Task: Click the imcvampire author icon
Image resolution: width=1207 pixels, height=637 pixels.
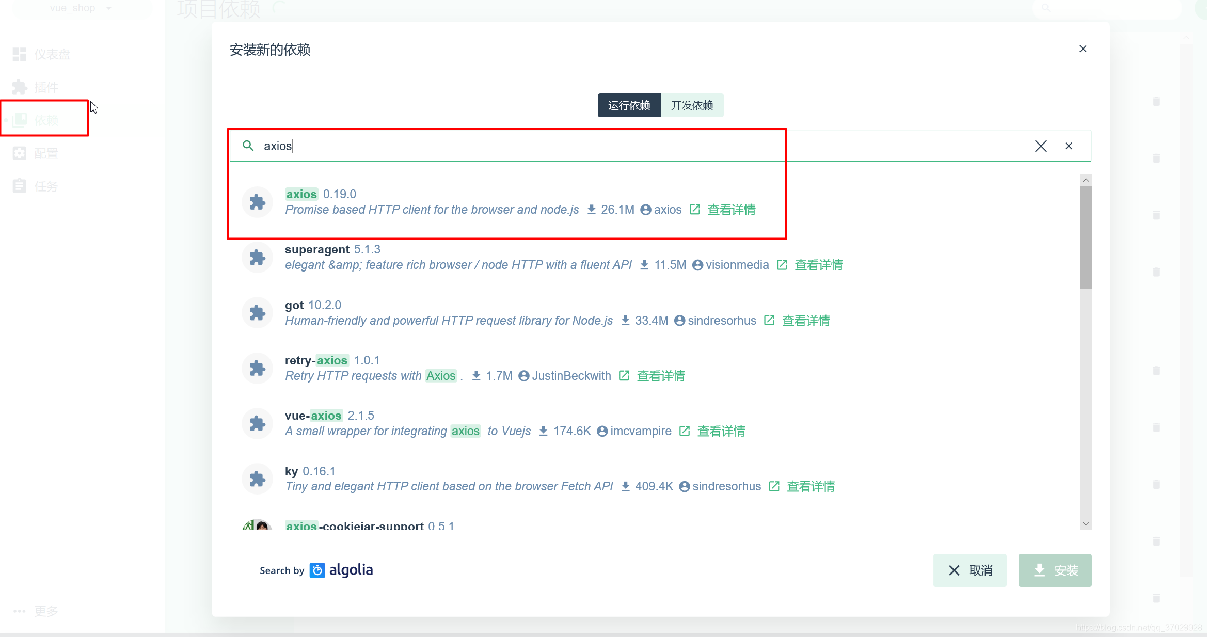Action: click(602, 431)
